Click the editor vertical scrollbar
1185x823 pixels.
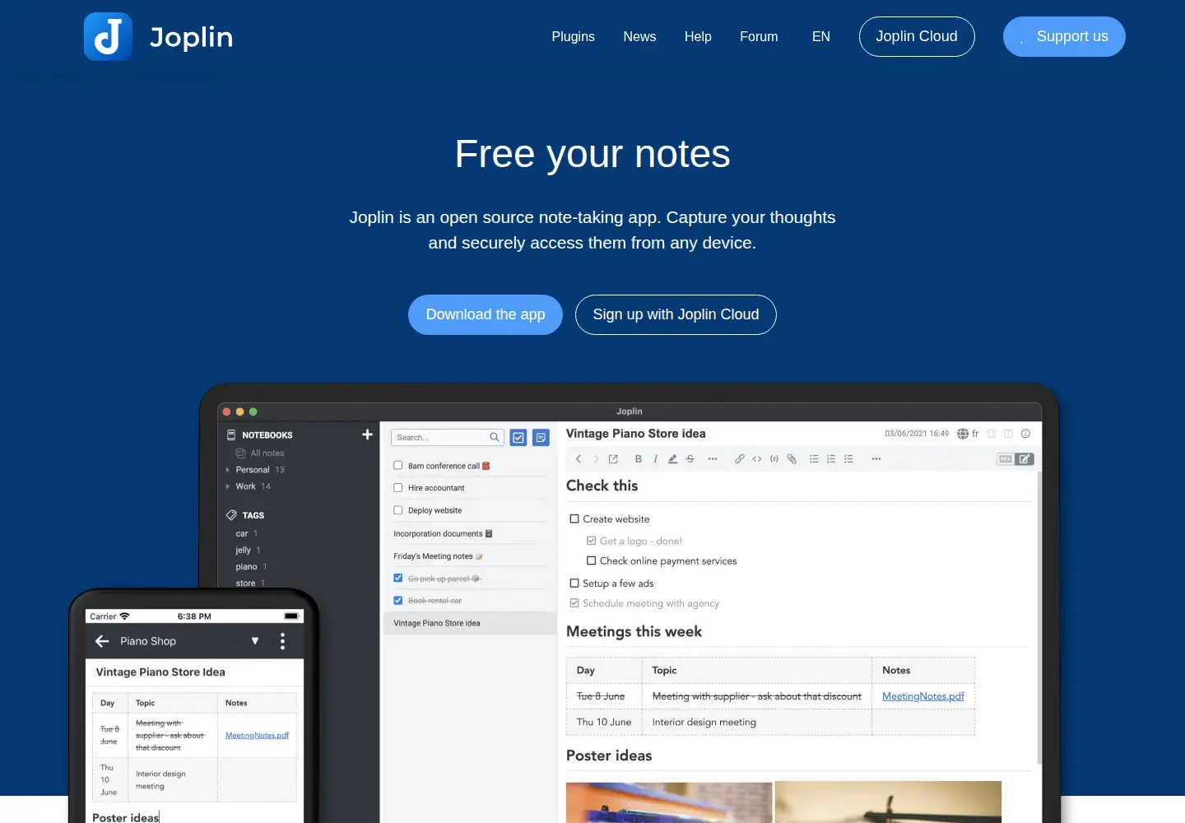tap(1039, 617)
